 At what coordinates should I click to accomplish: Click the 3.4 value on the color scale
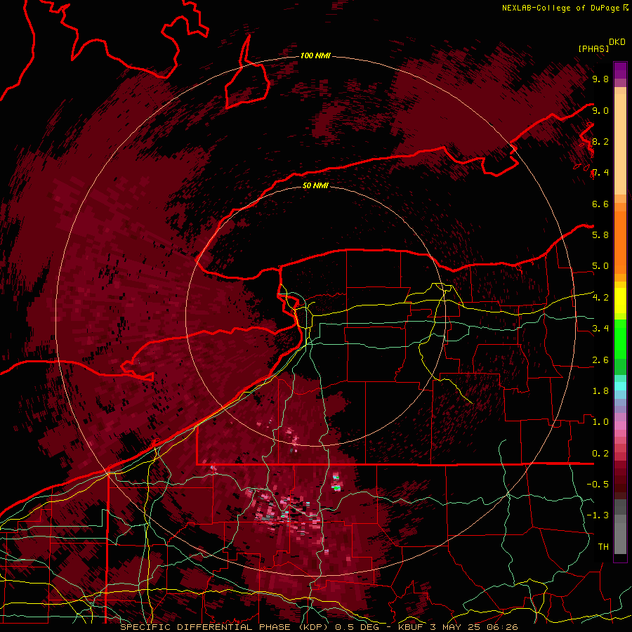click(x=600, y=329)
